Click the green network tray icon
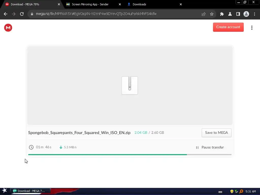Viewport: 260px width, 195px height. coord(236,191)
